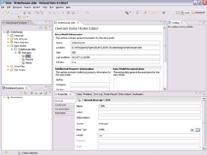Open the Help menu

[x=68, y=7]
